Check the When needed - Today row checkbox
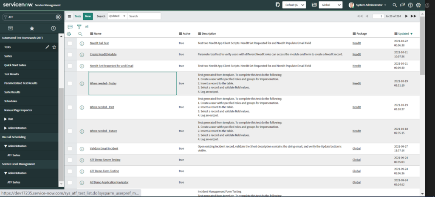Viewport: 435px width, 197px height. pos(70,83)
